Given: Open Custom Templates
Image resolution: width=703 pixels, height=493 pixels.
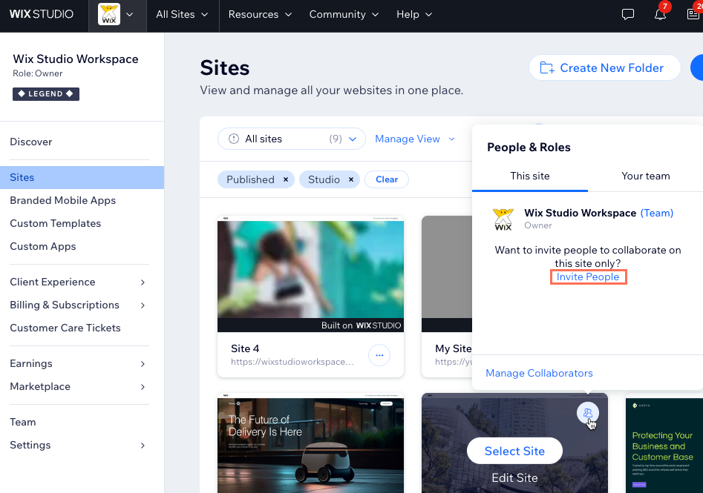Looking at the screenshot, I should [x=55, y=223].
